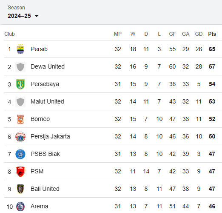Click the Season label above dropdown

(x=16, y=8)
